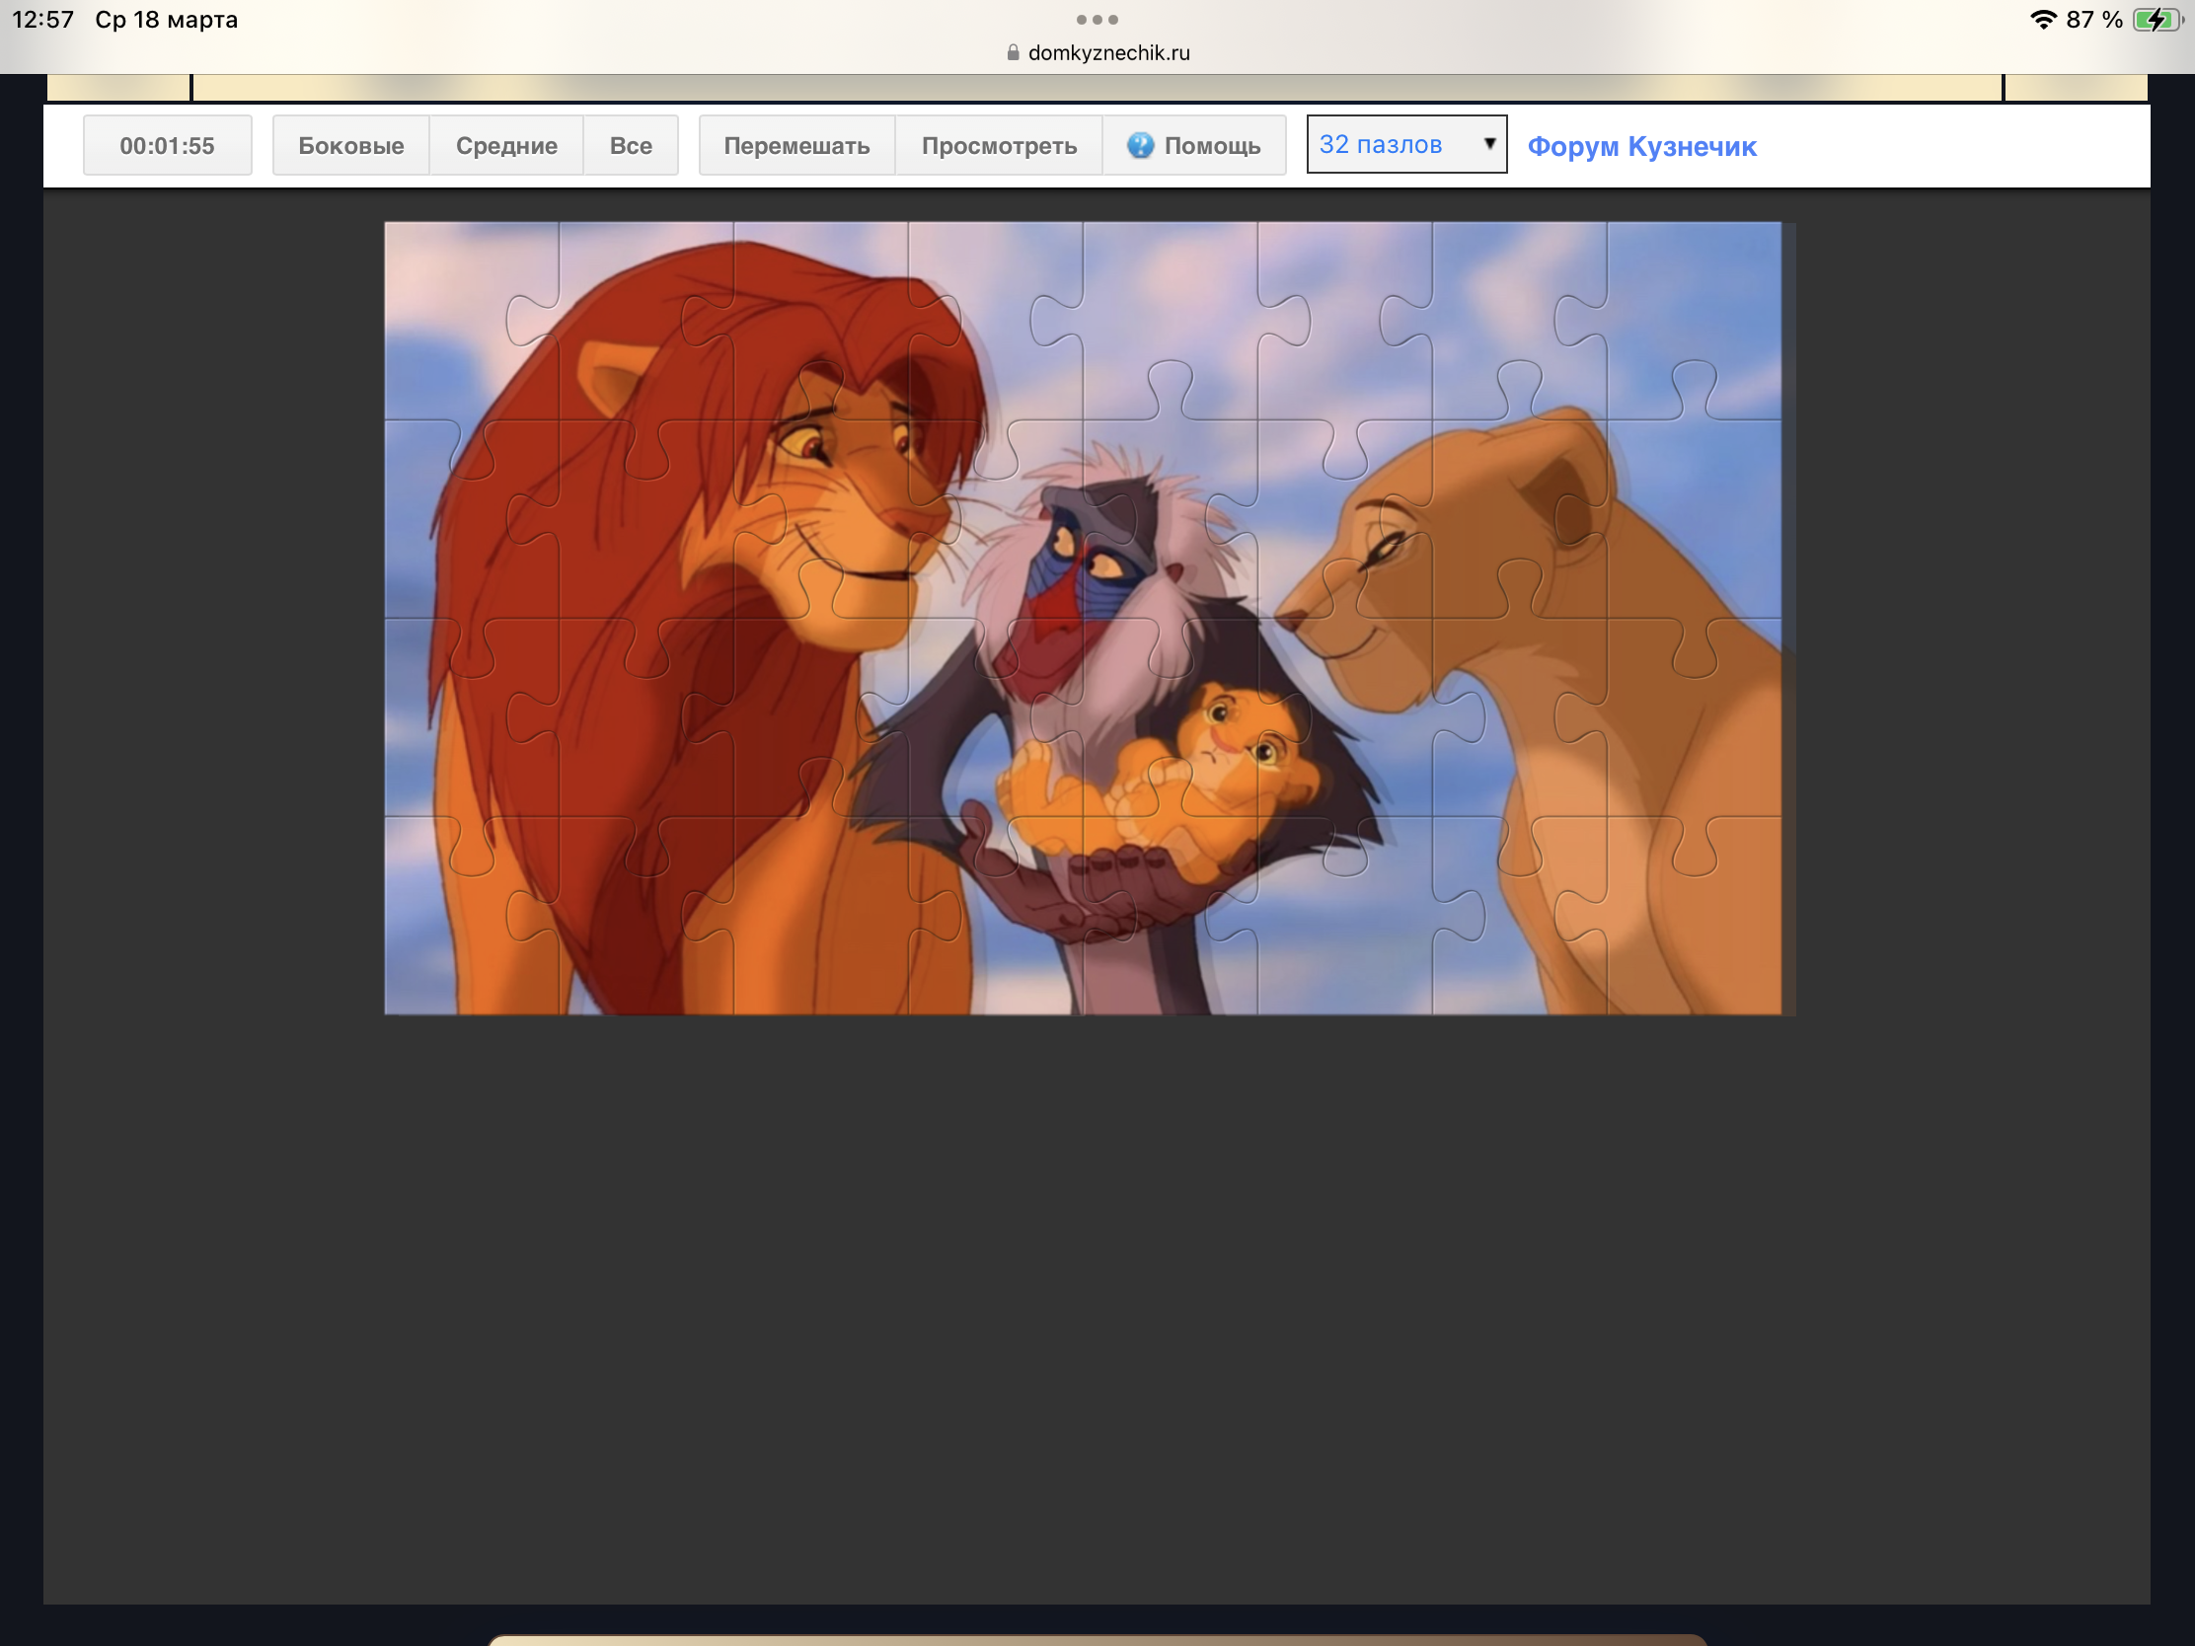
Task: Show only side pieces with Боковые
Action: coord(350,146)
